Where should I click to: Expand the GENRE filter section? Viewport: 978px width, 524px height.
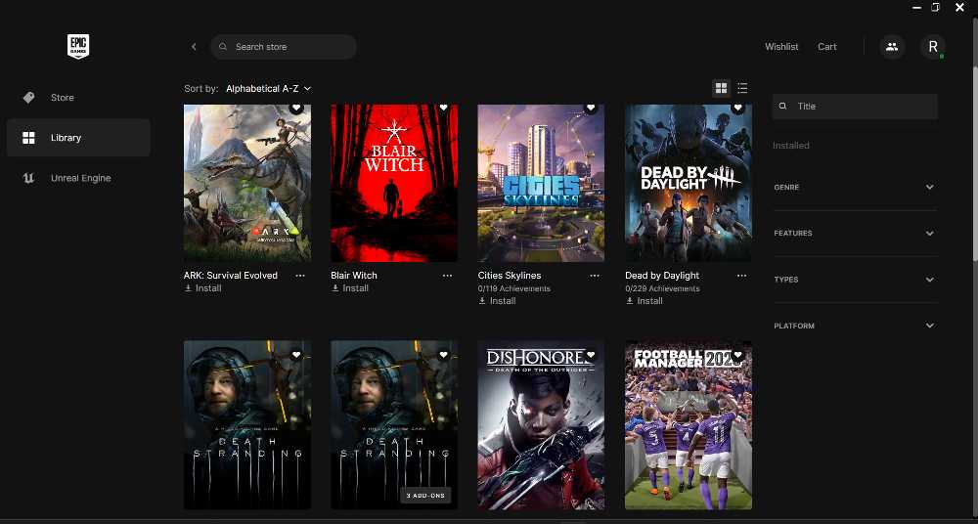click(x=855, y=187)
